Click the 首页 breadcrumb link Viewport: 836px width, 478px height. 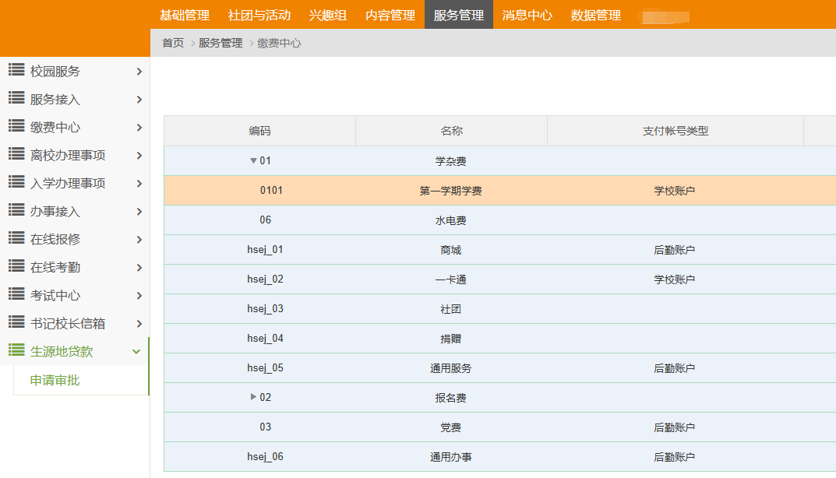pyautogui.click(x=173, y=44)
